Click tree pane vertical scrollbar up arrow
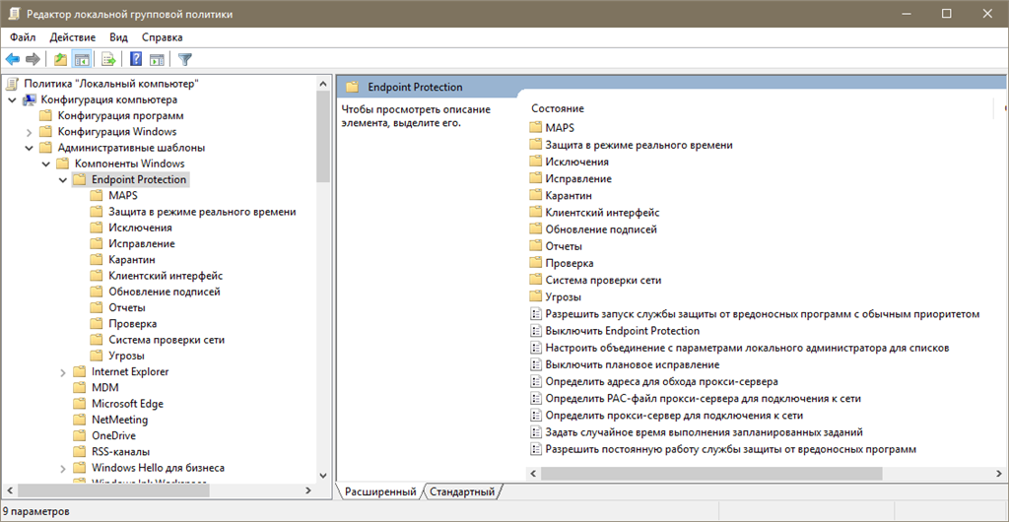 [323, 82]
